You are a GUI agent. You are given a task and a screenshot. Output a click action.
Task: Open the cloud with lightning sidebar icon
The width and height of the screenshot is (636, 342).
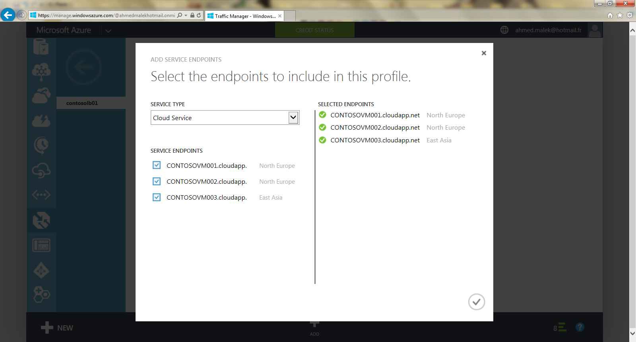[41, 121]
